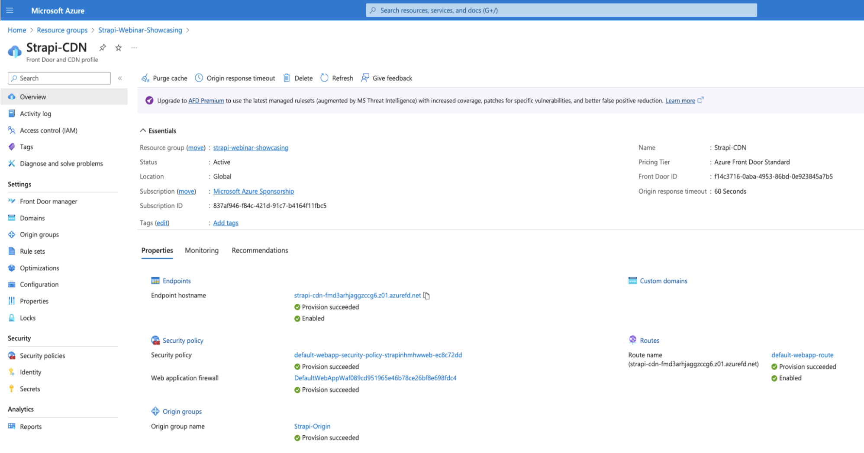Image resolution: width=864 pixels, height=453 pixels.
Task: Click Secrets icon in sidebar
Action: 12,389
